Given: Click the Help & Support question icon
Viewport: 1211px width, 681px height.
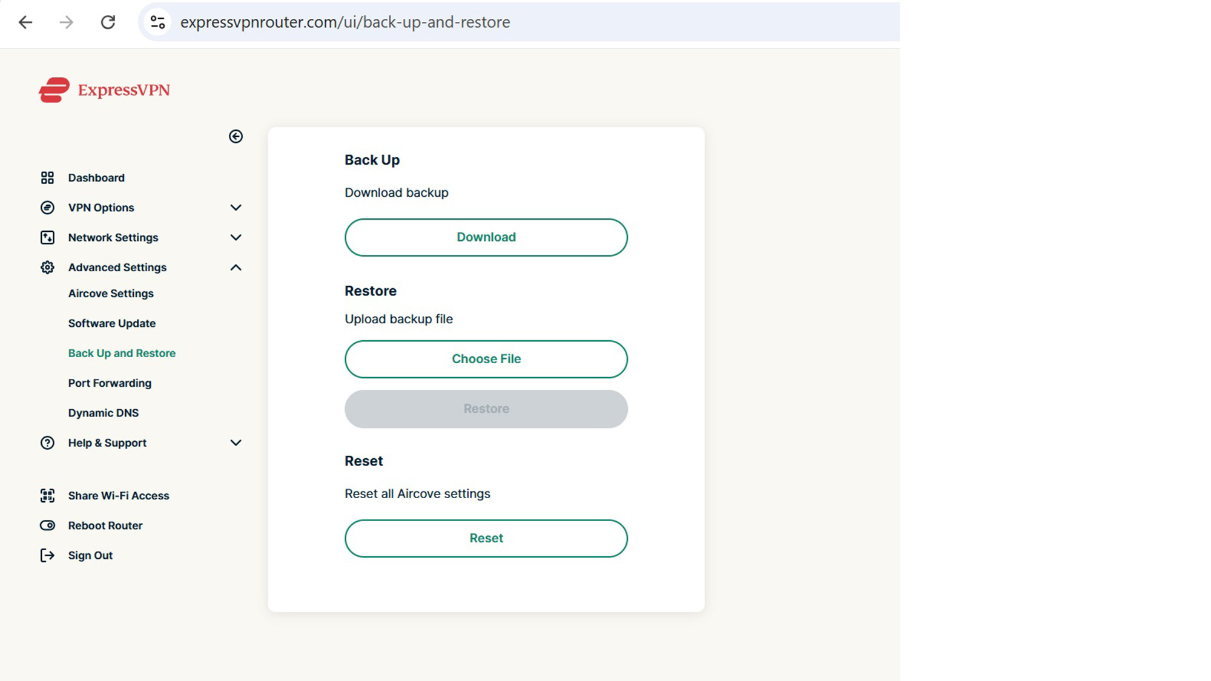Looking at the screenshot, I should click(47, 443).
